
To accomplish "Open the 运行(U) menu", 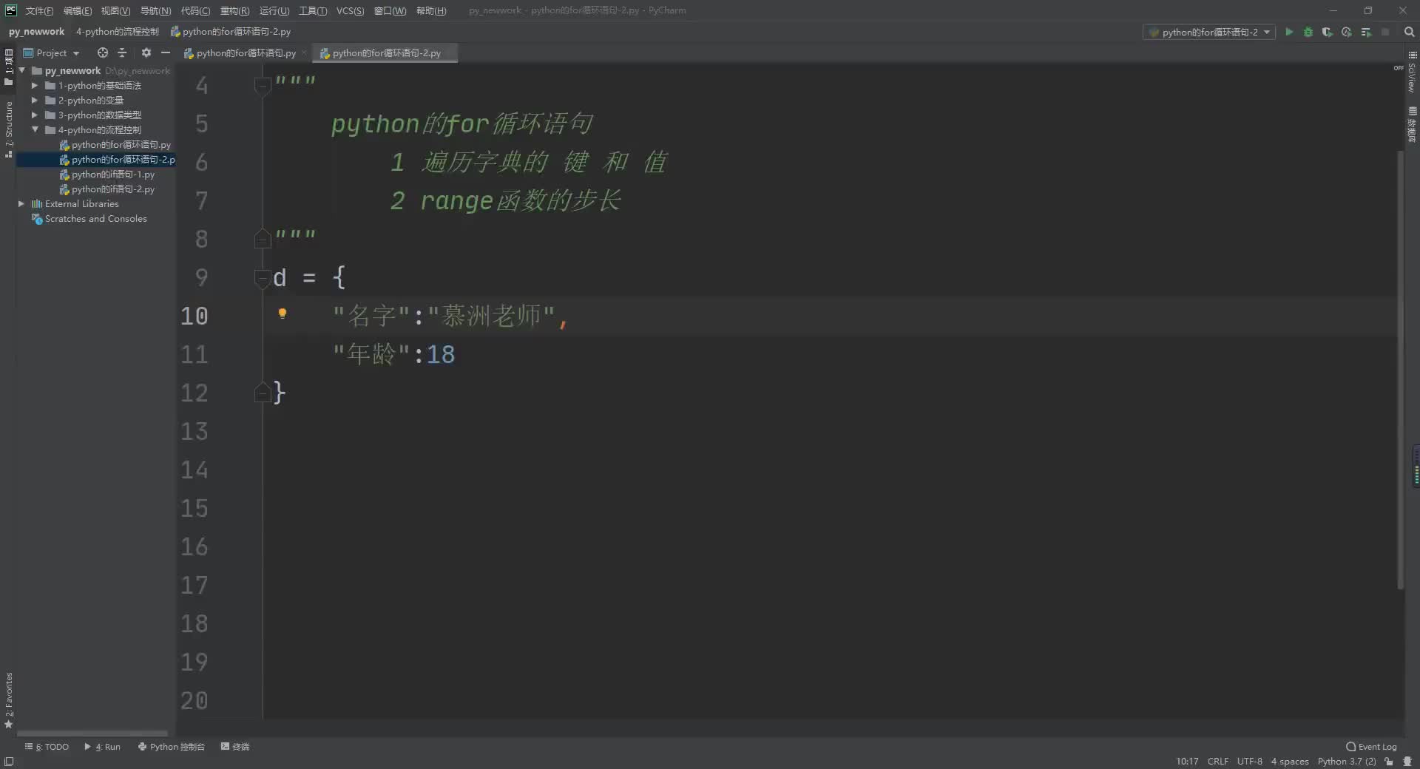I will pos(274,10).
